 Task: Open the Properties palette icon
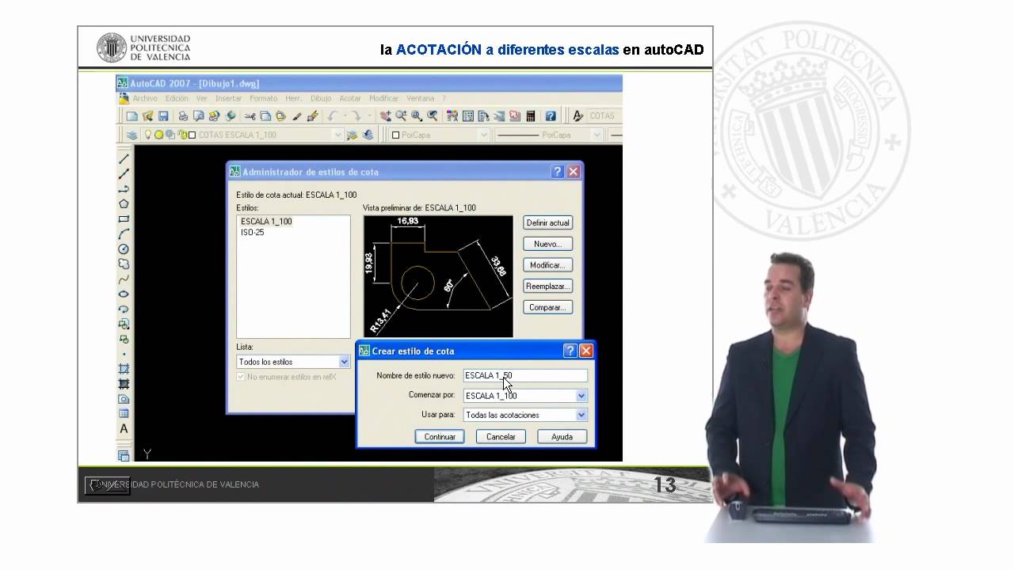[x=452, y=116]
